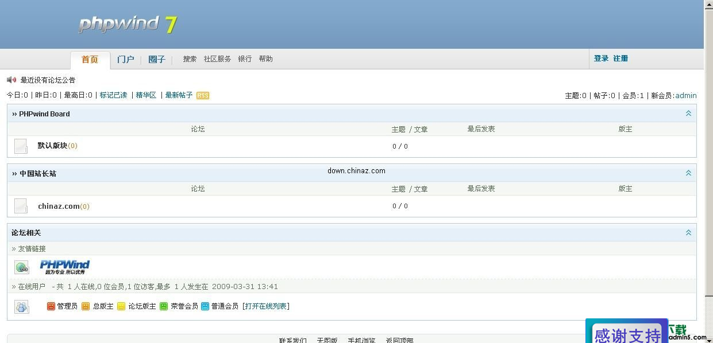Click the scrollbar up arrow

[708, 4]
